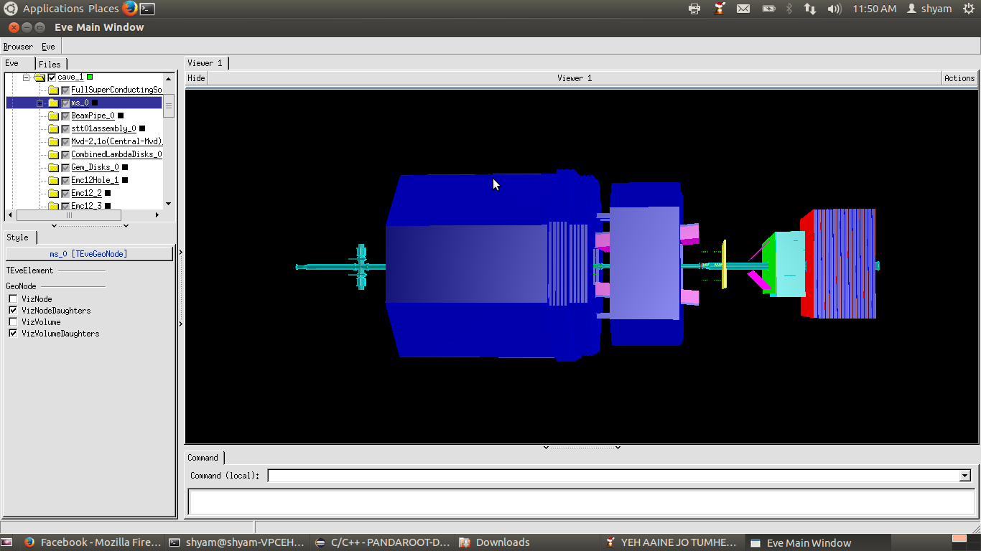Uncheck VizVolumeDaughters

pyautogui.click(x=13, y=334)
